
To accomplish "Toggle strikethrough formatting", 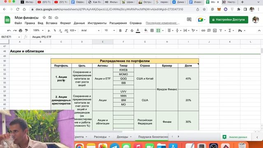I will [132, 30].
